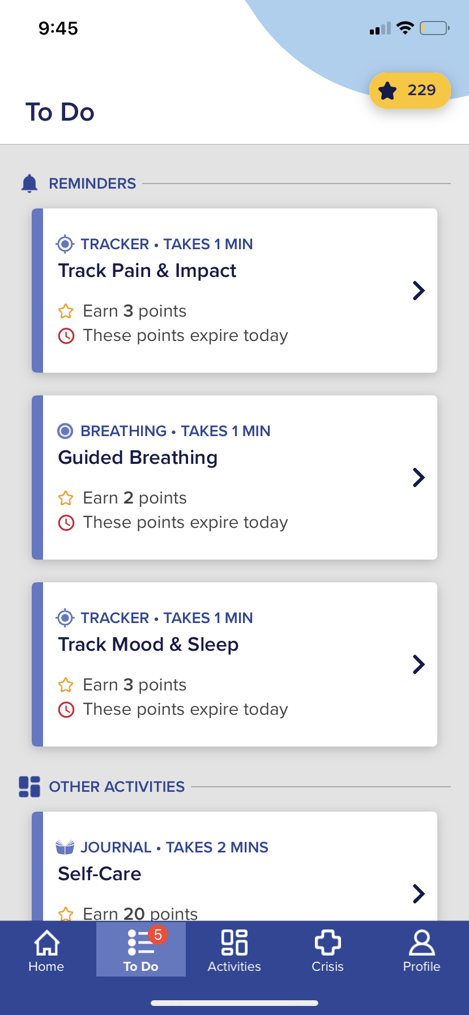Image resolution: width=469 pixels, height=1015 pixels.
Task: Tap the star icon in points badge
Action: coord(388,91)
